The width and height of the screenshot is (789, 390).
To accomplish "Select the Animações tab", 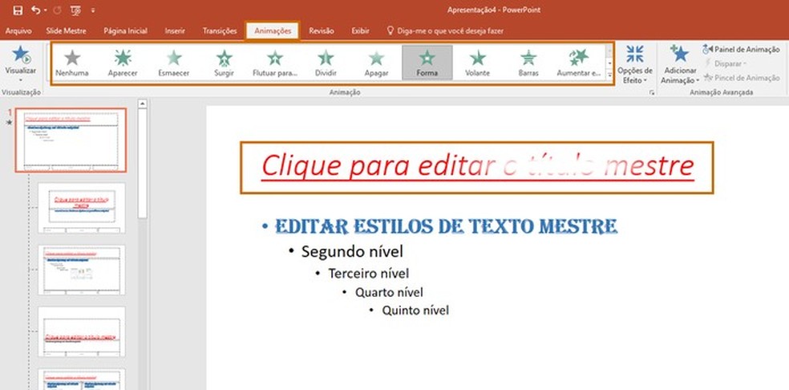I will [273, 30].
